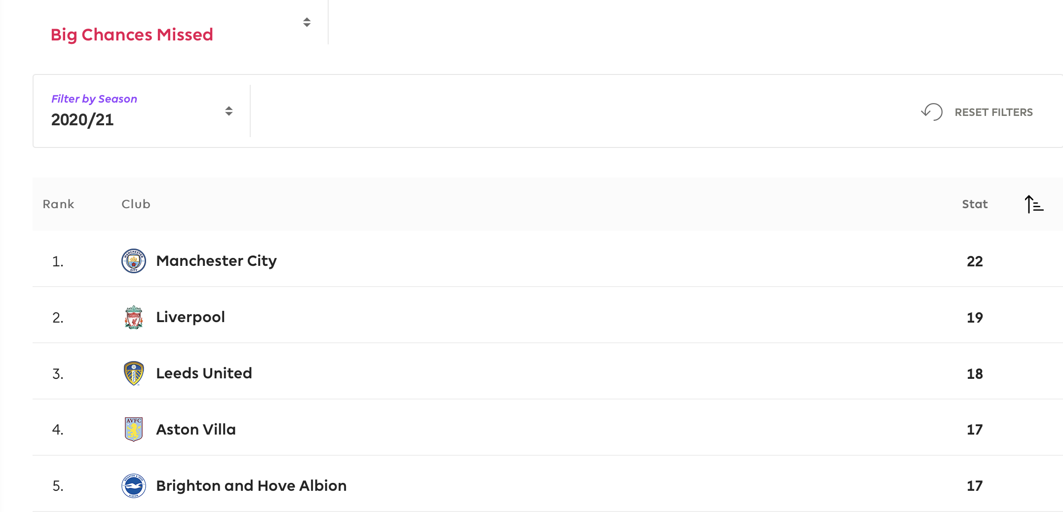The image size is (1063, 512).
Task: Click the Rank column header
Action: [58, 204]
